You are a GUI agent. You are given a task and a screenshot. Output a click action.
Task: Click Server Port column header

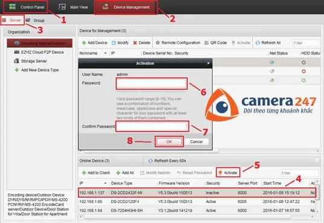tap(248, 183)
